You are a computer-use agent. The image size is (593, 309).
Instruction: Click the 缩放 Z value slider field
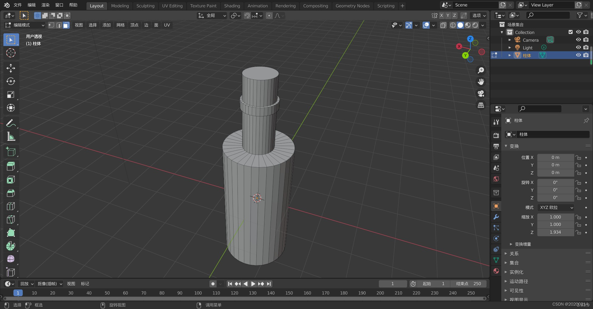click(x=555, y=232)
